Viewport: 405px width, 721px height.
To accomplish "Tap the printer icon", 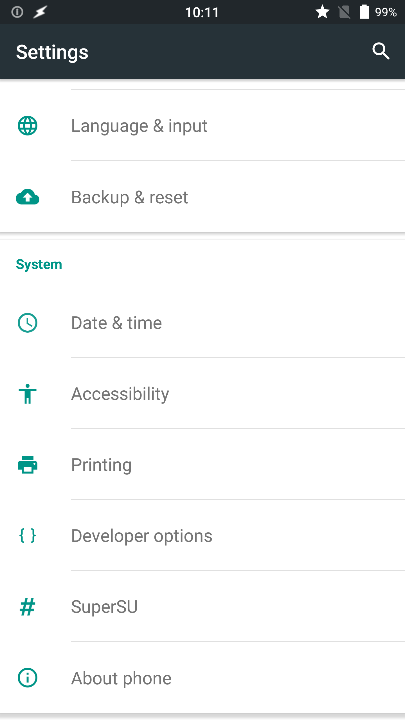I will click(x=28, y=465).
